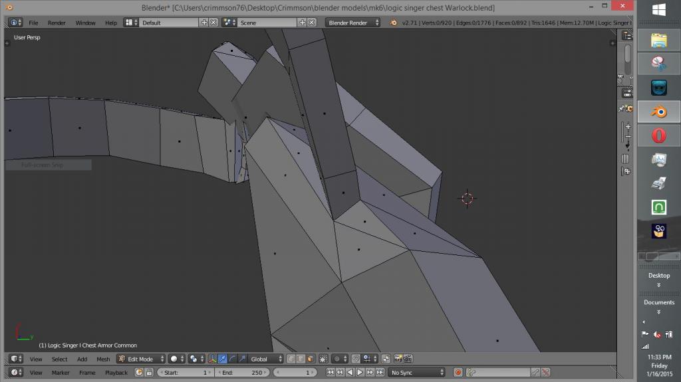The image size is (681, 382).
Task: Select the scale manipulator icon
Action: point(241,359)
